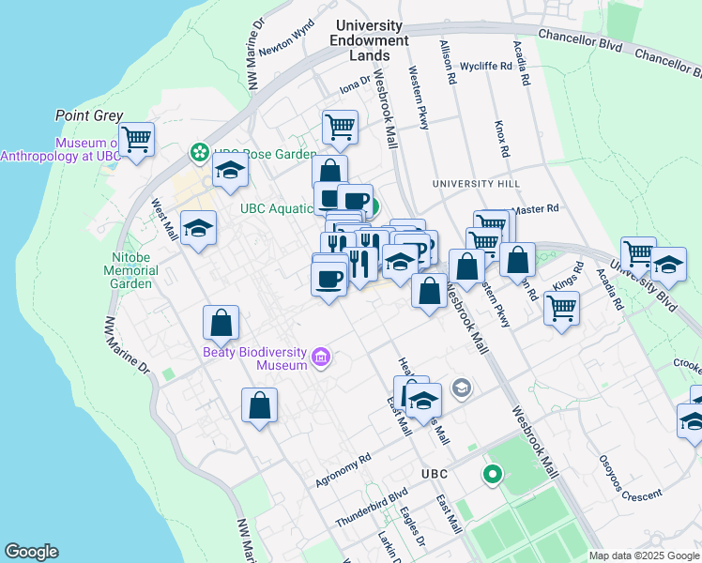702x563 pixels.
Task: Click the Newton Wynd street label
Action: pyautogui.click(x=286, y=38)
